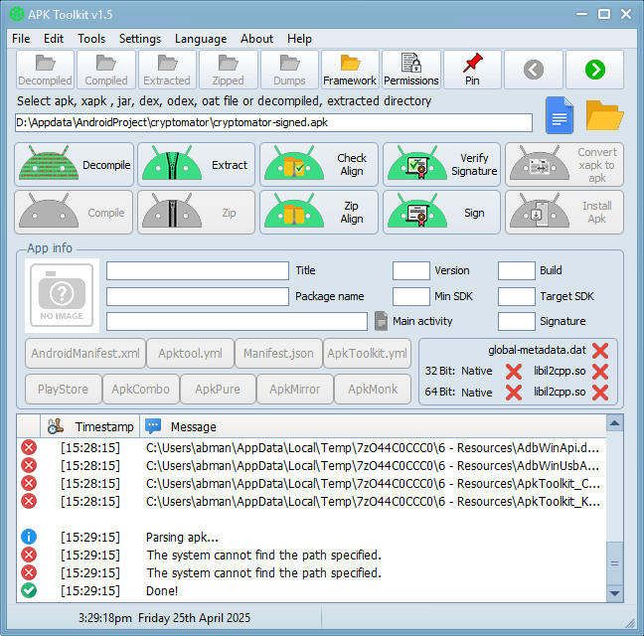Open the Framework folder

(350, 70)
